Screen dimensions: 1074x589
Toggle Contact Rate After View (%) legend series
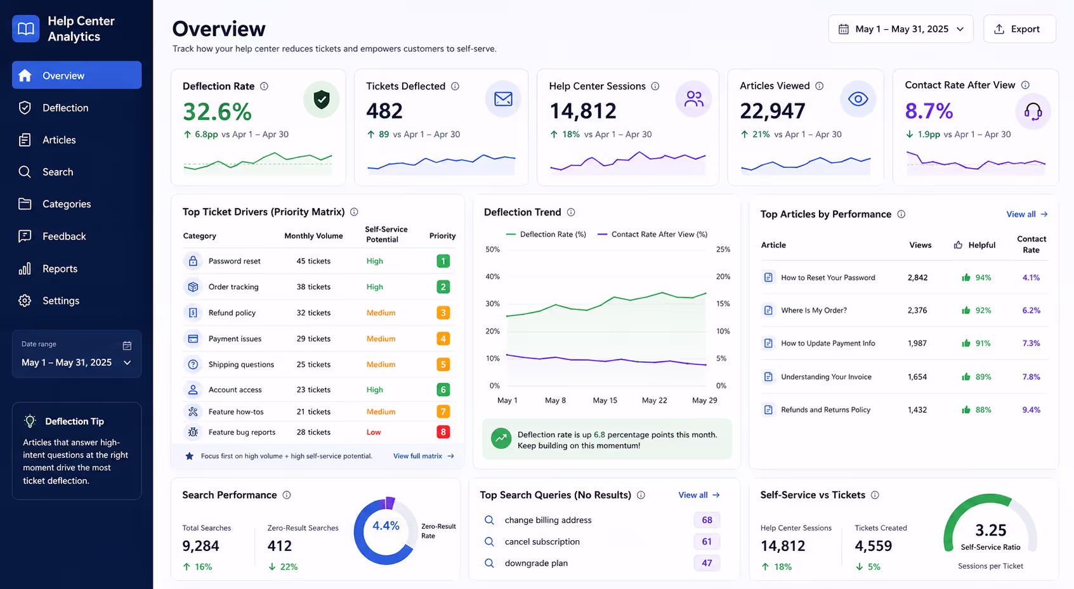(x=653, y=235)
